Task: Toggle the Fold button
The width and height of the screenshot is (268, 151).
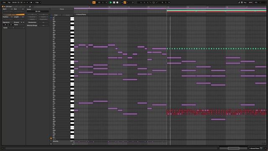Action: pyautogui.click(x=56, y=15)
